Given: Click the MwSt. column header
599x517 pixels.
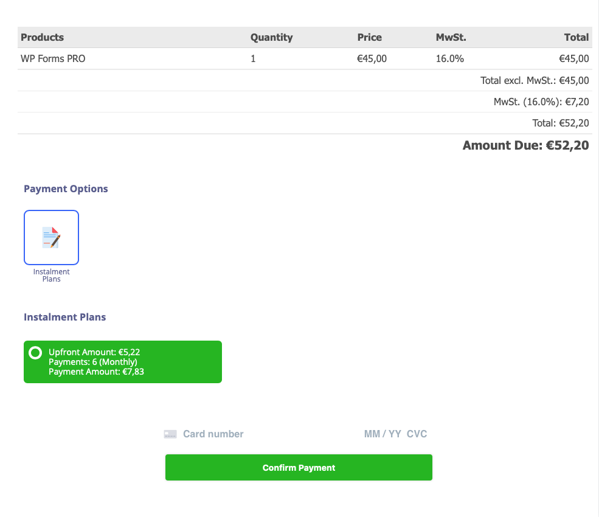Looking at the screenshot, I should (x=451, y=37).
